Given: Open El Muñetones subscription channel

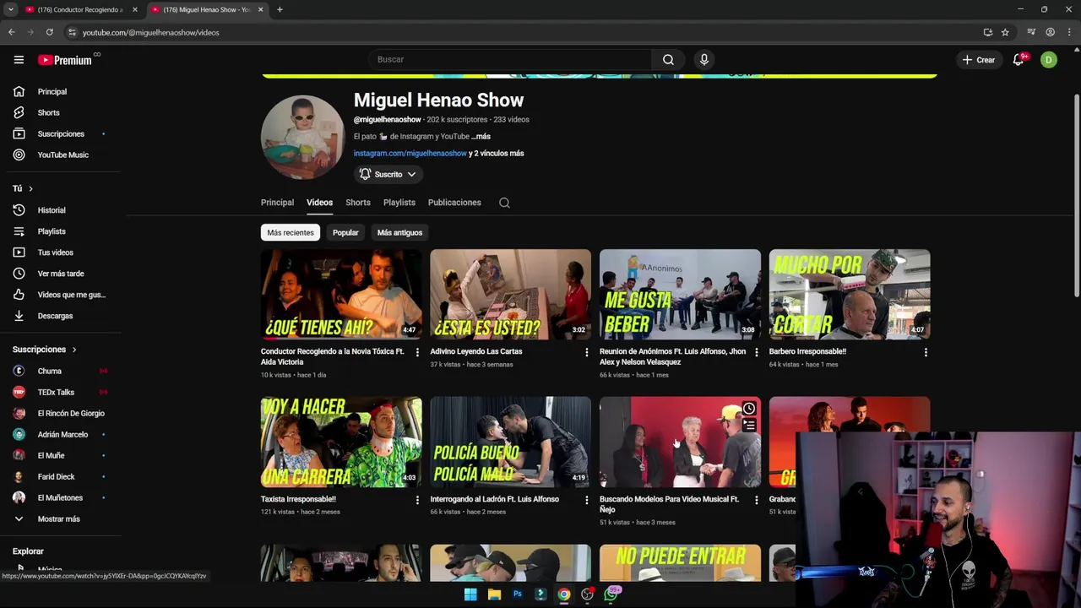Looking at the screenshot, I should click(61, 498).
